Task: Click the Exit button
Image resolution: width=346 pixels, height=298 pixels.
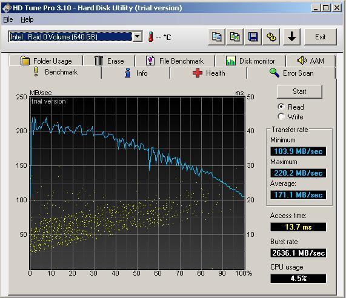Action: 321,37
